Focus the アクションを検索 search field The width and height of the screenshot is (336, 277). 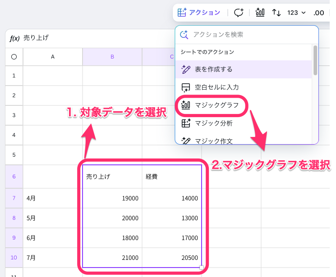coord(246,35)
